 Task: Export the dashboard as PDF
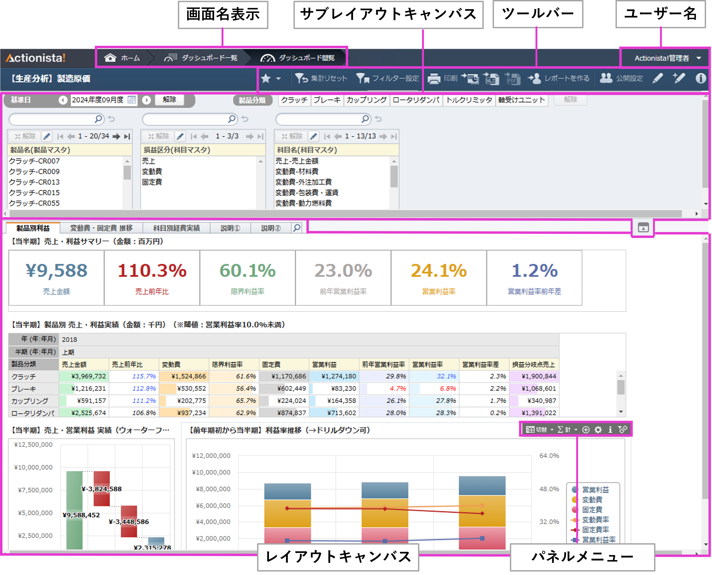coord(513,79)
